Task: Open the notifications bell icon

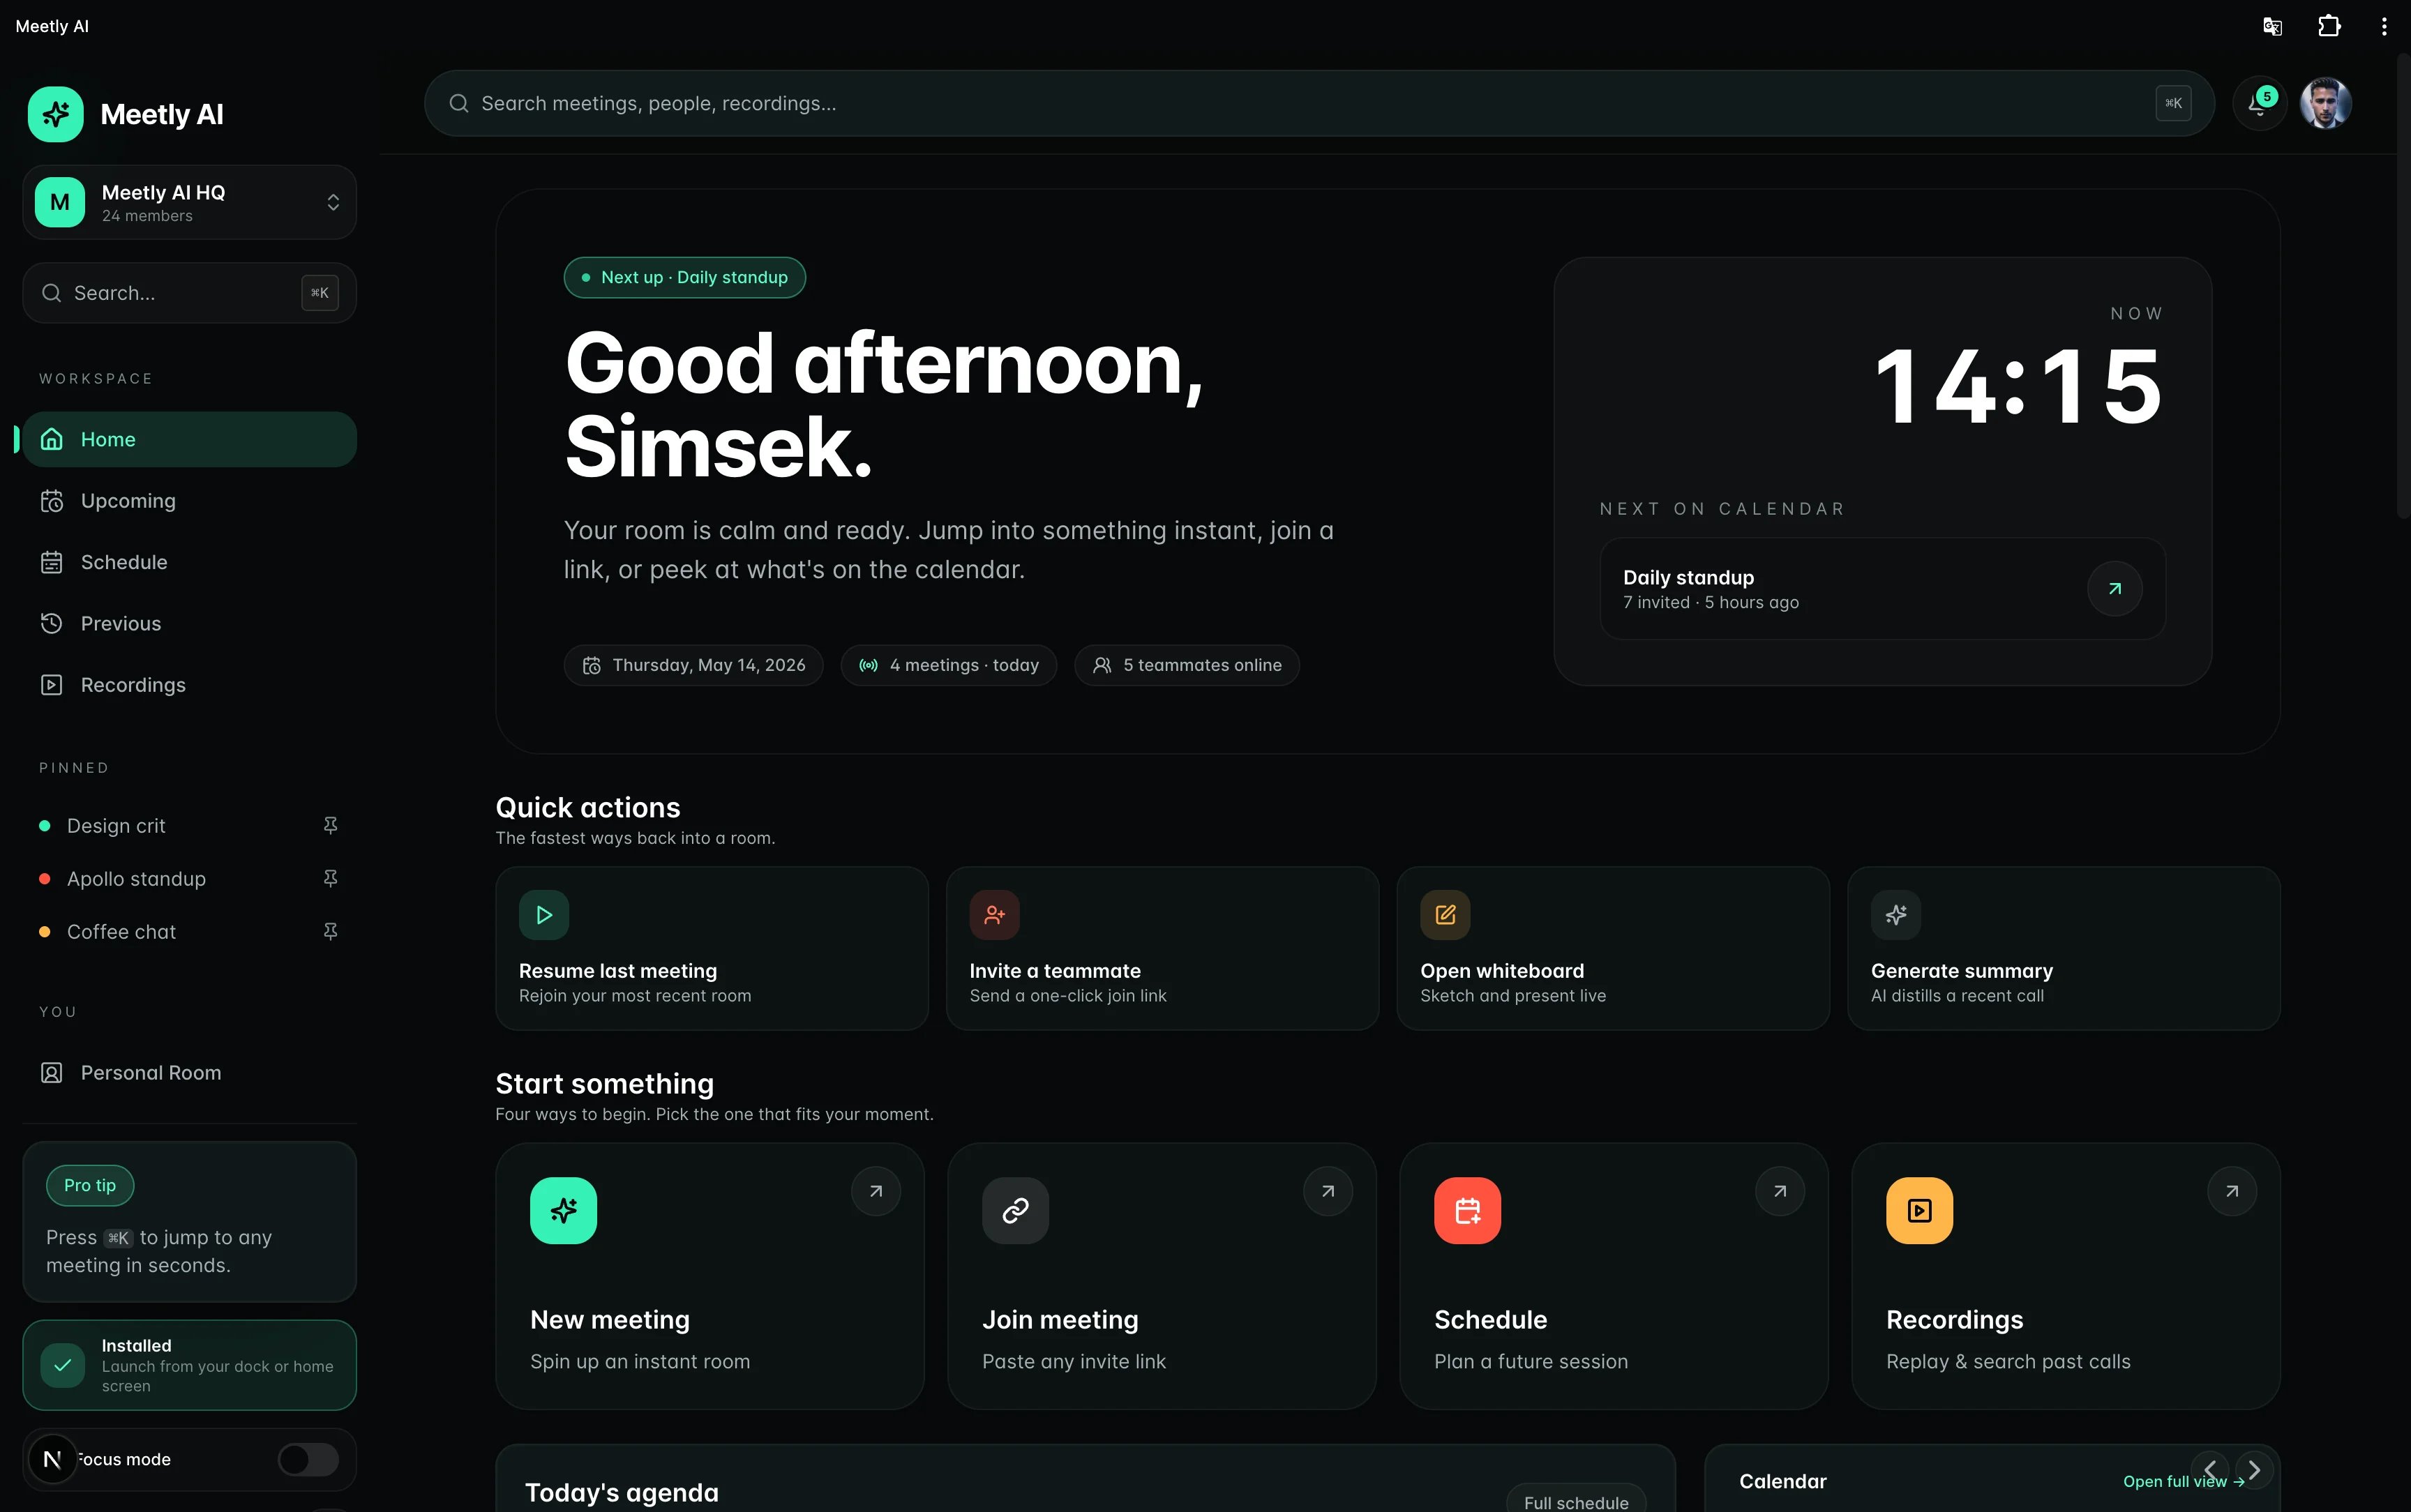Action: click(2259, 103)
